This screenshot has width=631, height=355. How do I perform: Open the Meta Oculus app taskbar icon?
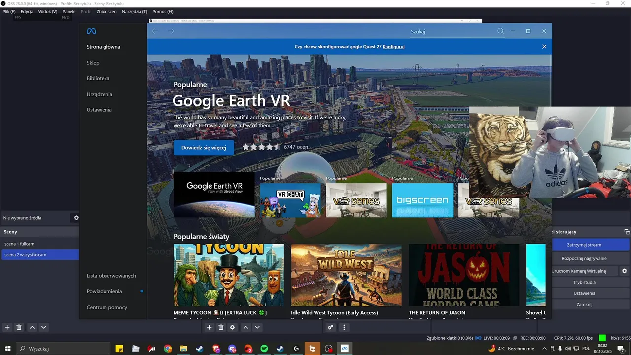(x=345, y=349)
